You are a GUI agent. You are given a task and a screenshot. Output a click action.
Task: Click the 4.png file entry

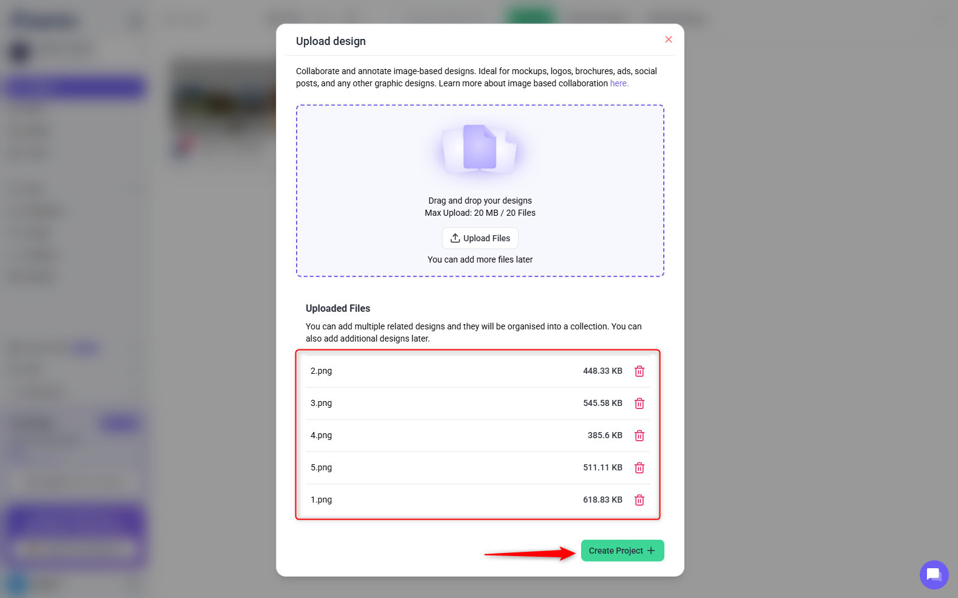(x=321, y=435)
